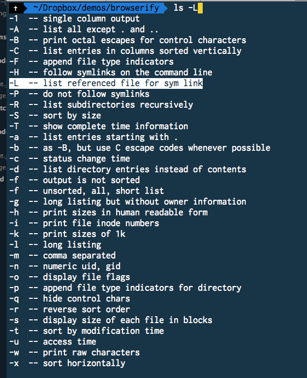The height and width of the screenshot is (378, 307).
Task: Choose the -x sort horizontally option
Action: [x=67, y=363]
